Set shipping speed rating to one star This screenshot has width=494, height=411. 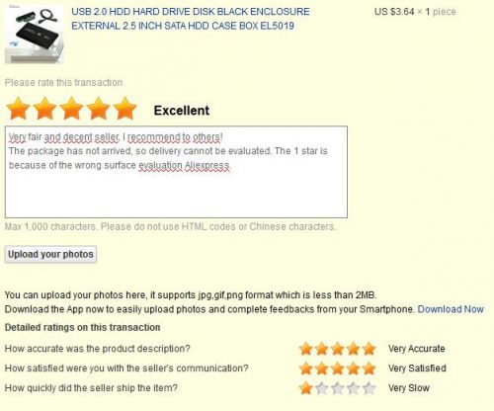pyautogui.click(x=306, y=388)
